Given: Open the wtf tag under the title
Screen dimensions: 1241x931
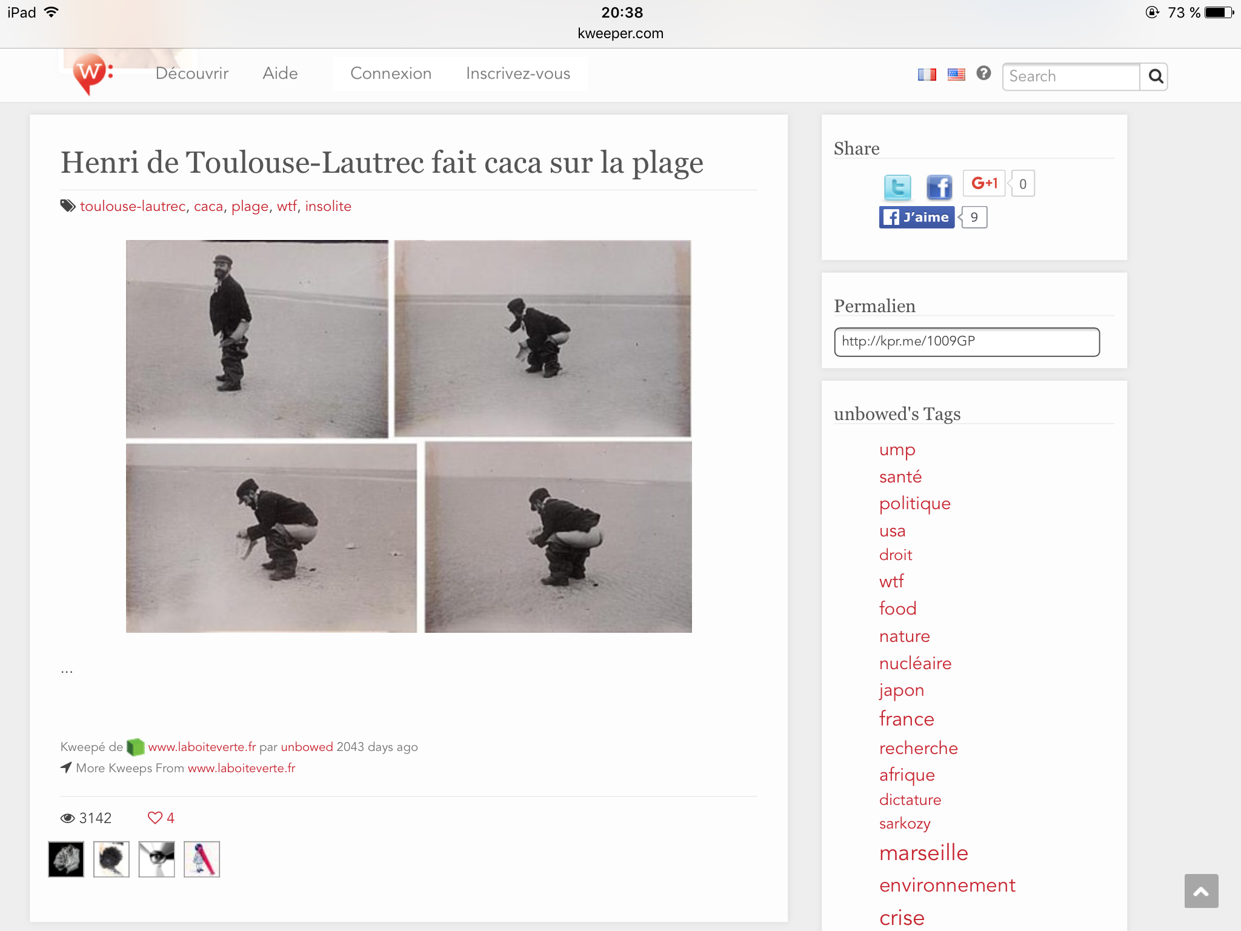Looking at the screenshot, I should [287, 206].
